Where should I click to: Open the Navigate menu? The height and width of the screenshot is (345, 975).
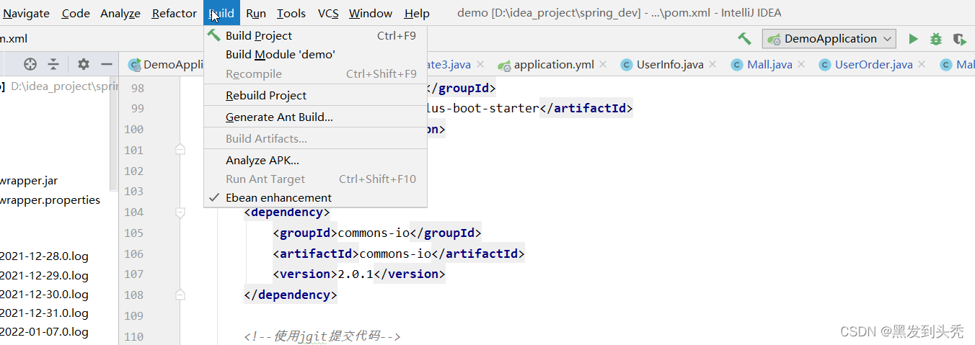tap(27, 13)
